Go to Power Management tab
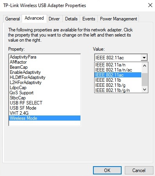 [x=119, y=19]
